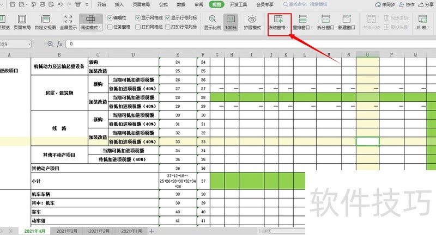This screenshot has height=235, width=436.
Task: Switch to sheet tab 2021年3月
Action: click(67, 231)
